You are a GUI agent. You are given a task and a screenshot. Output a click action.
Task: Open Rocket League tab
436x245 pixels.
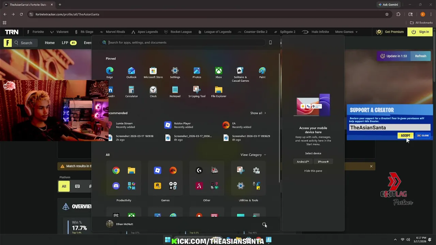point(178,32)
